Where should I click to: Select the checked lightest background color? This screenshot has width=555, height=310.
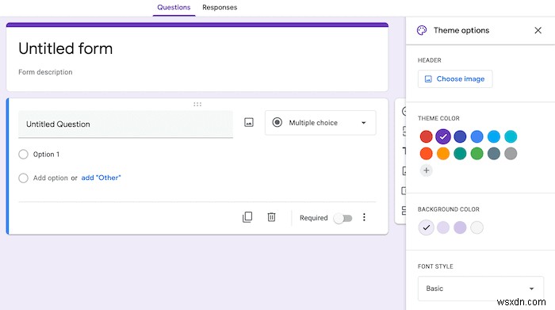tap(427, 228)
